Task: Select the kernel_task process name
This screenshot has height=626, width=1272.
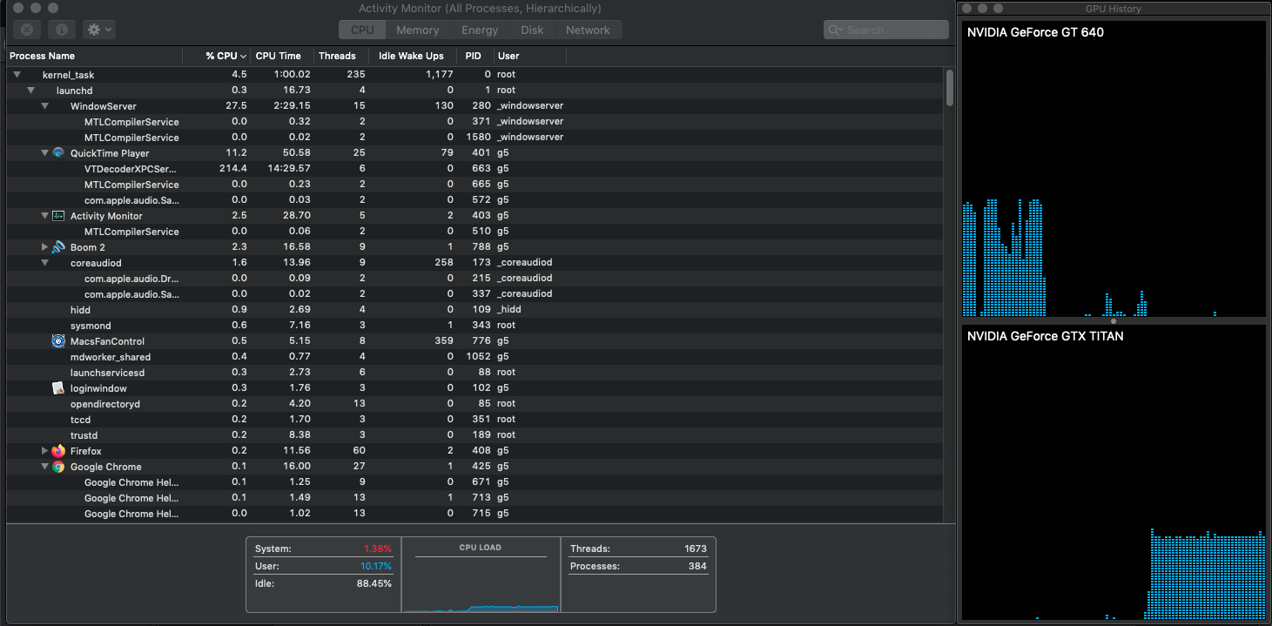Action: pos(68,75)
